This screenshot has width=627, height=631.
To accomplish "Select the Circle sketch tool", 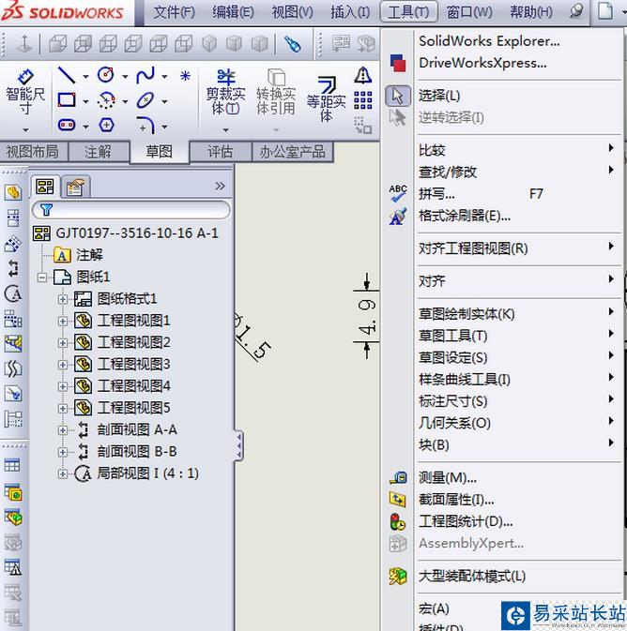I will (x=106, y=75).
